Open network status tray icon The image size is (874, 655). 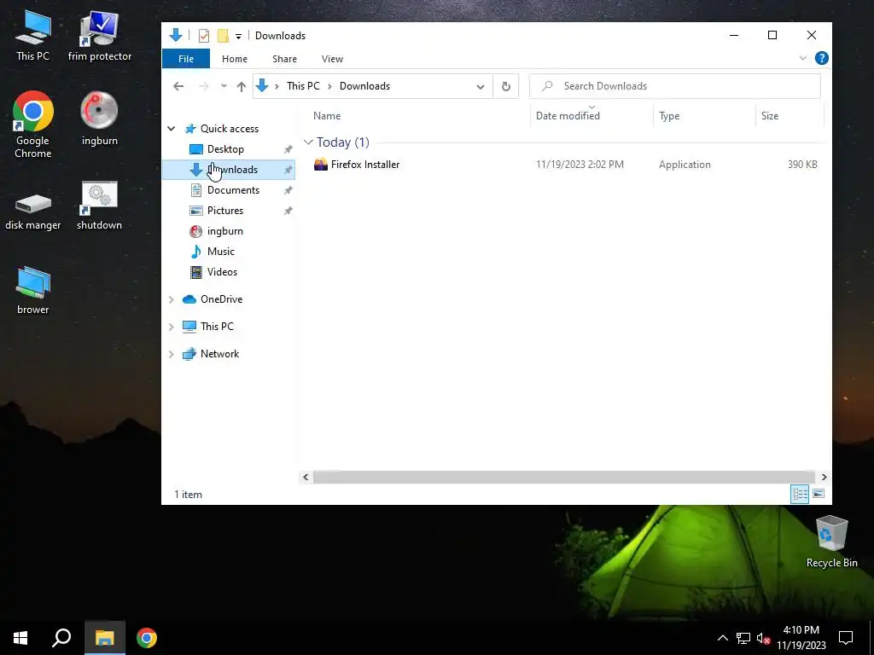743,638
